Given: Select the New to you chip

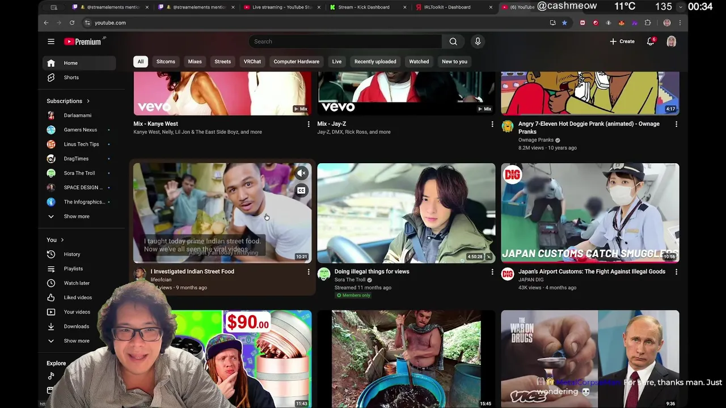Looking at the screenshot, I should [454, 61].
